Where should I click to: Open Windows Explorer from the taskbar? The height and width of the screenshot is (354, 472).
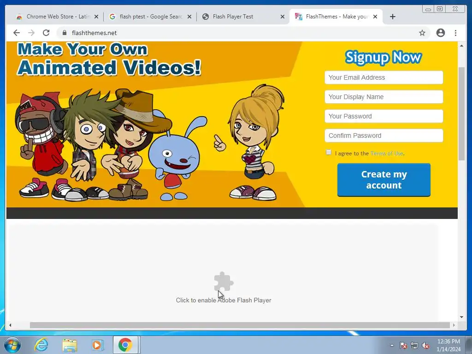tap(70, 345)
